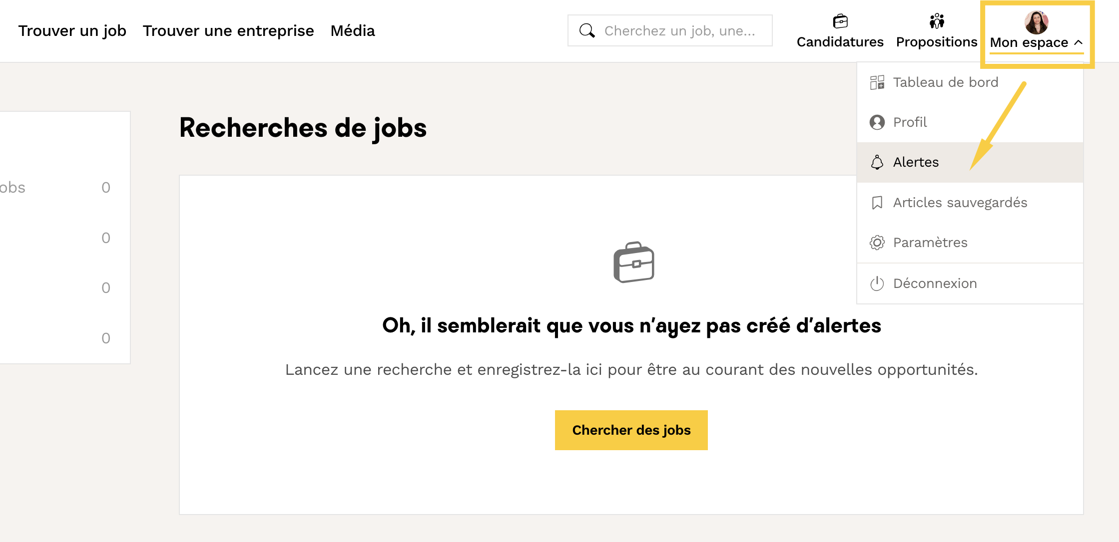Click the Paramètres gear icon
Viewport: 1119px width, 542px height.
tap(877, 243)
